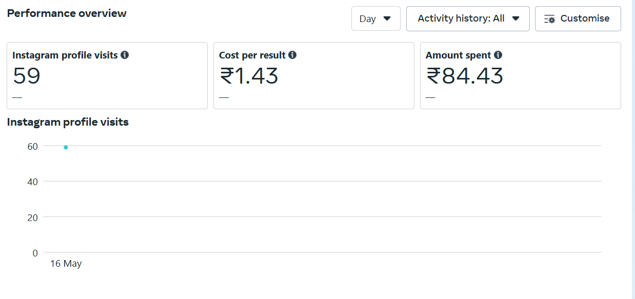The width and height of the screenshot is (635, 299).
Task: Click the info icon beside Amount spent
Action: point(498,55)
